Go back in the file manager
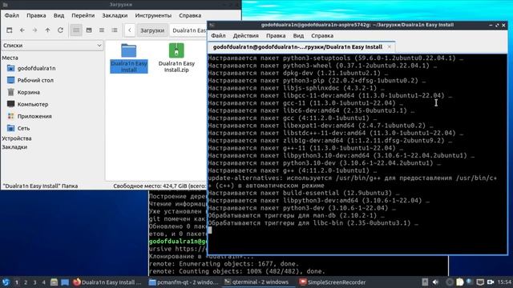Viewport: 513px width, 288px height. click(x=22, y=30)
